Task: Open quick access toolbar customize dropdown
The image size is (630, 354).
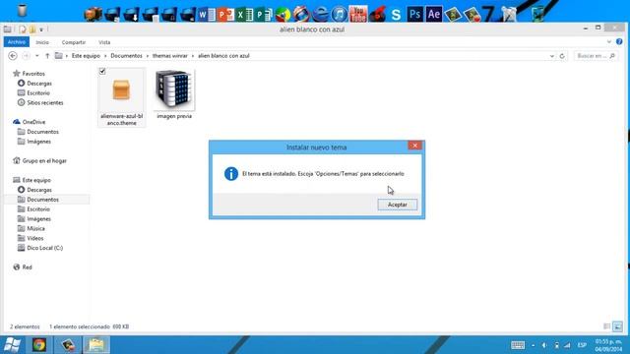Action: pyautogui.click(x=41, y=29)
